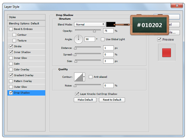
Task: Uncheck Layer Knocks Out Drop Shadow
Action: point(77,94)
